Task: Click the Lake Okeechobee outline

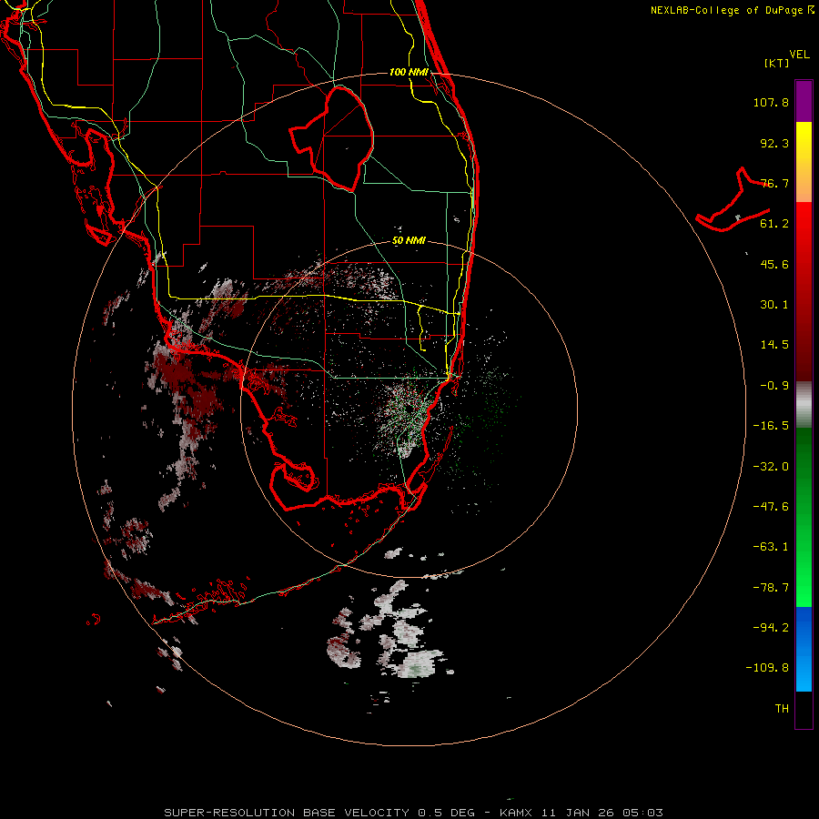Action: coord(332,139)
